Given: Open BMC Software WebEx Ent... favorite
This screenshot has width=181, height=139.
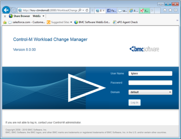Looking at the screenshot, I should point(92,22).
